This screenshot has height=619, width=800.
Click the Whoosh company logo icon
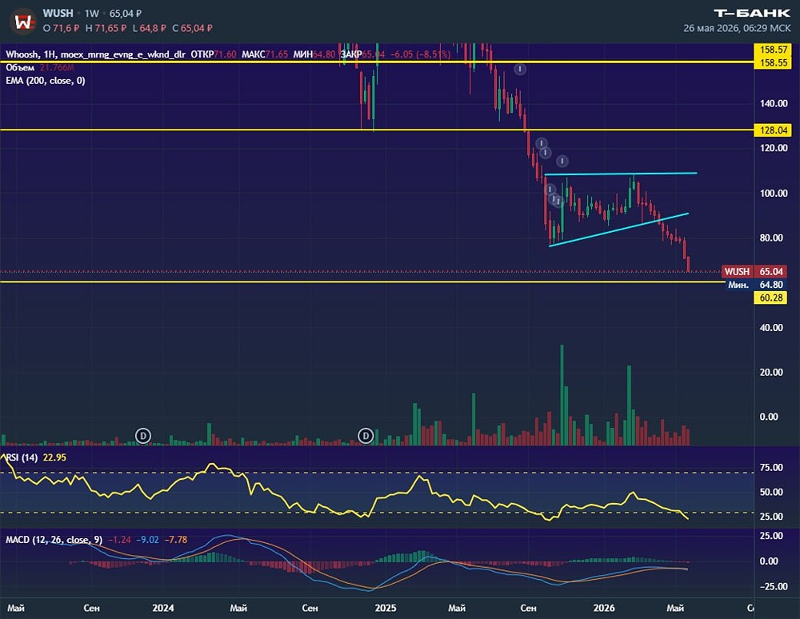click(x=22, y=22)
